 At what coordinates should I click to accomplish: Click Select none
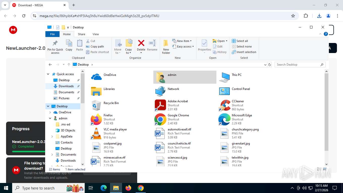click(242, 46)
